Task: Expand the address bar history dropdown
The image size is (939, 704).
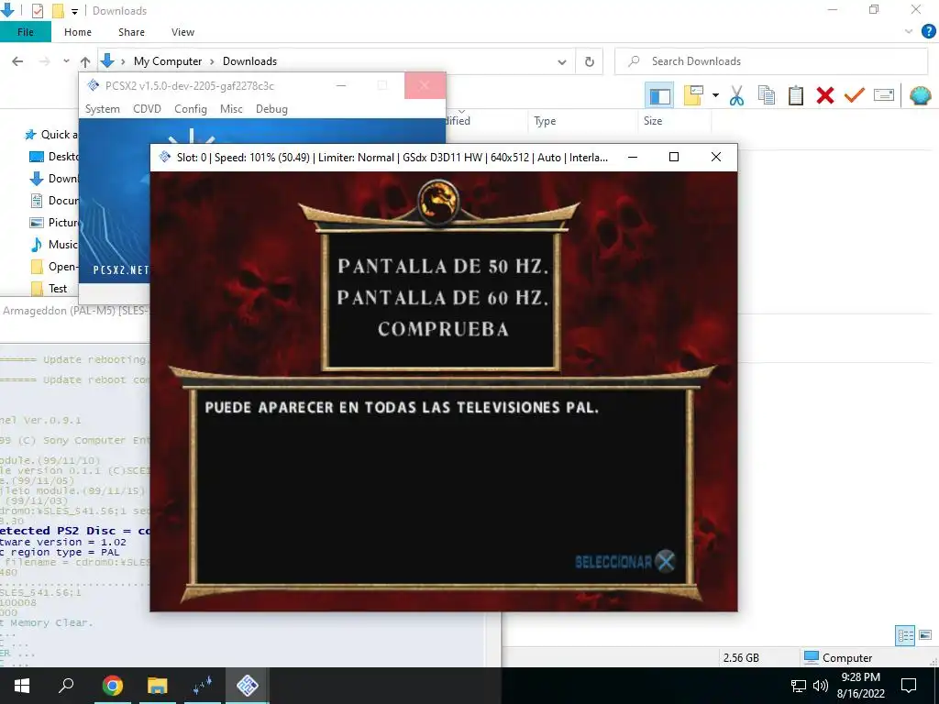Action: tap(562, 61)
